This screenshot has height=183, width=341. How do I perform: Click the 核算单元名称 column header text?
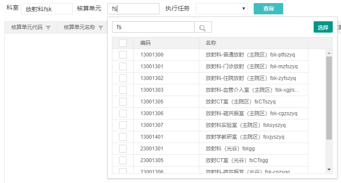tap(79, 27)
